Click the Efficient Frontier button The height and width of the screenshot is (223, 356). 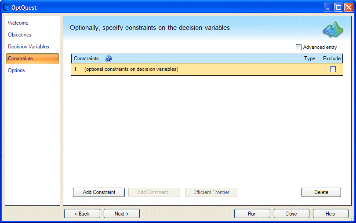tap(211, 192)
